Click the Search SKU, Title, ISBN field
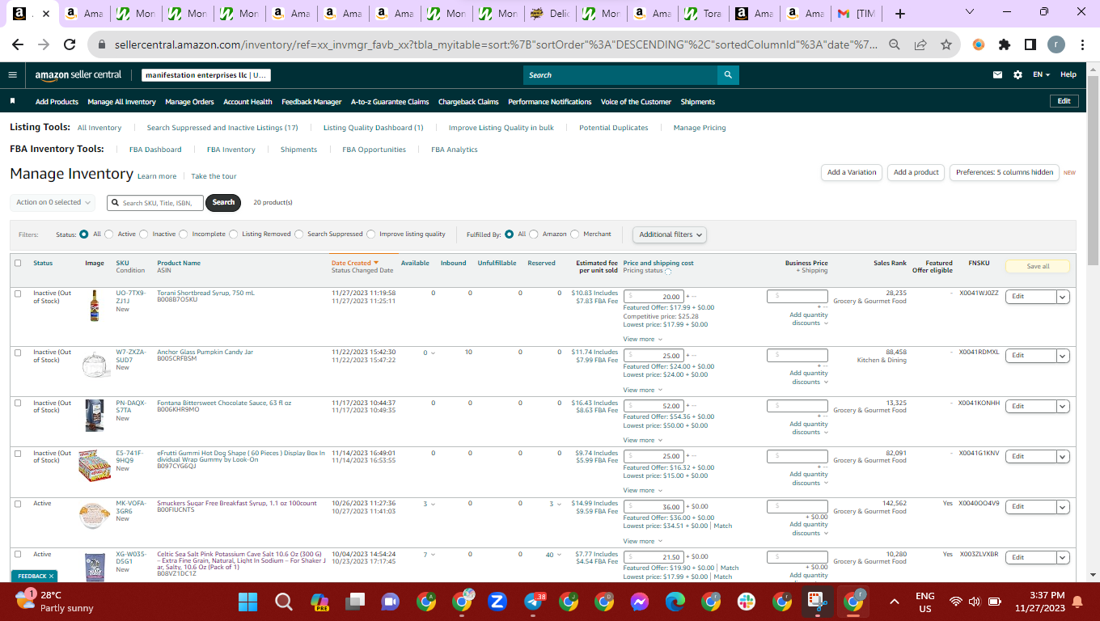This screenshot has width=1100, height=621. click(x=155, y=203)
